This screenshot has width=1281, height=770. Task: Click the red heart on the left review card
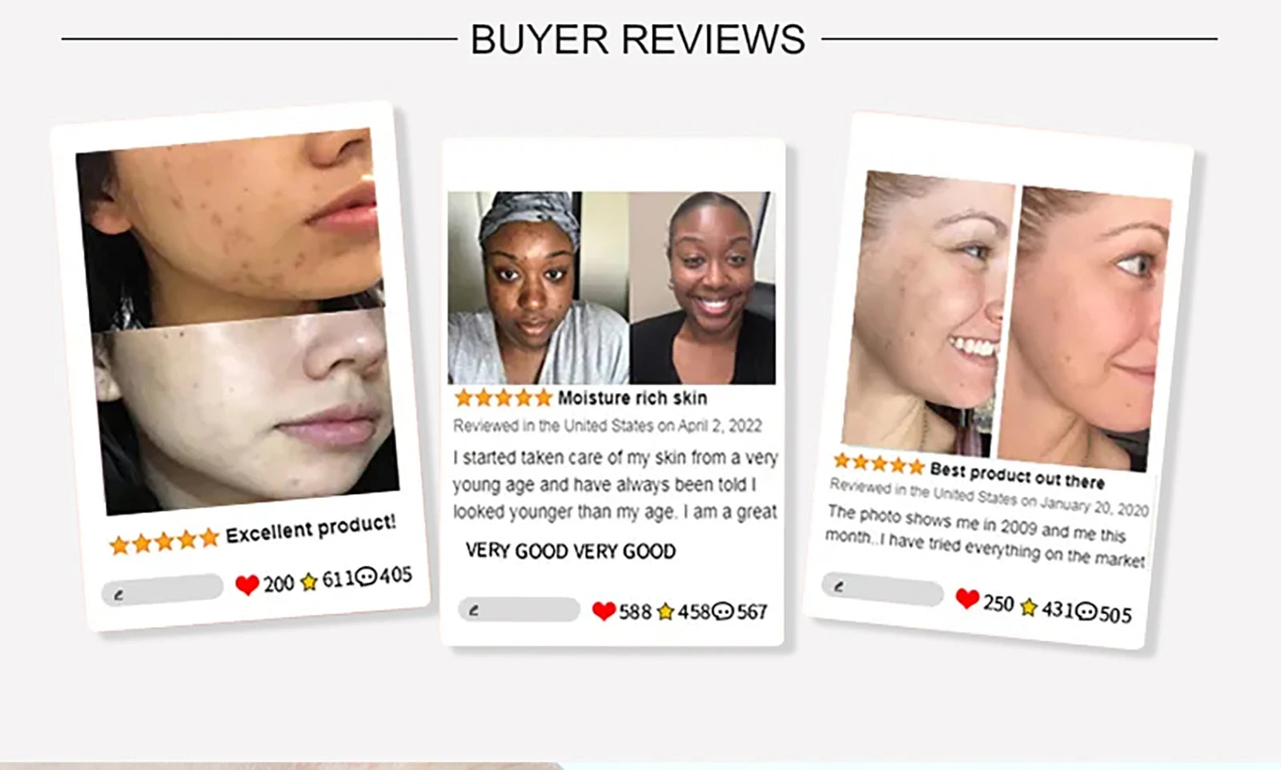[247, 585]
